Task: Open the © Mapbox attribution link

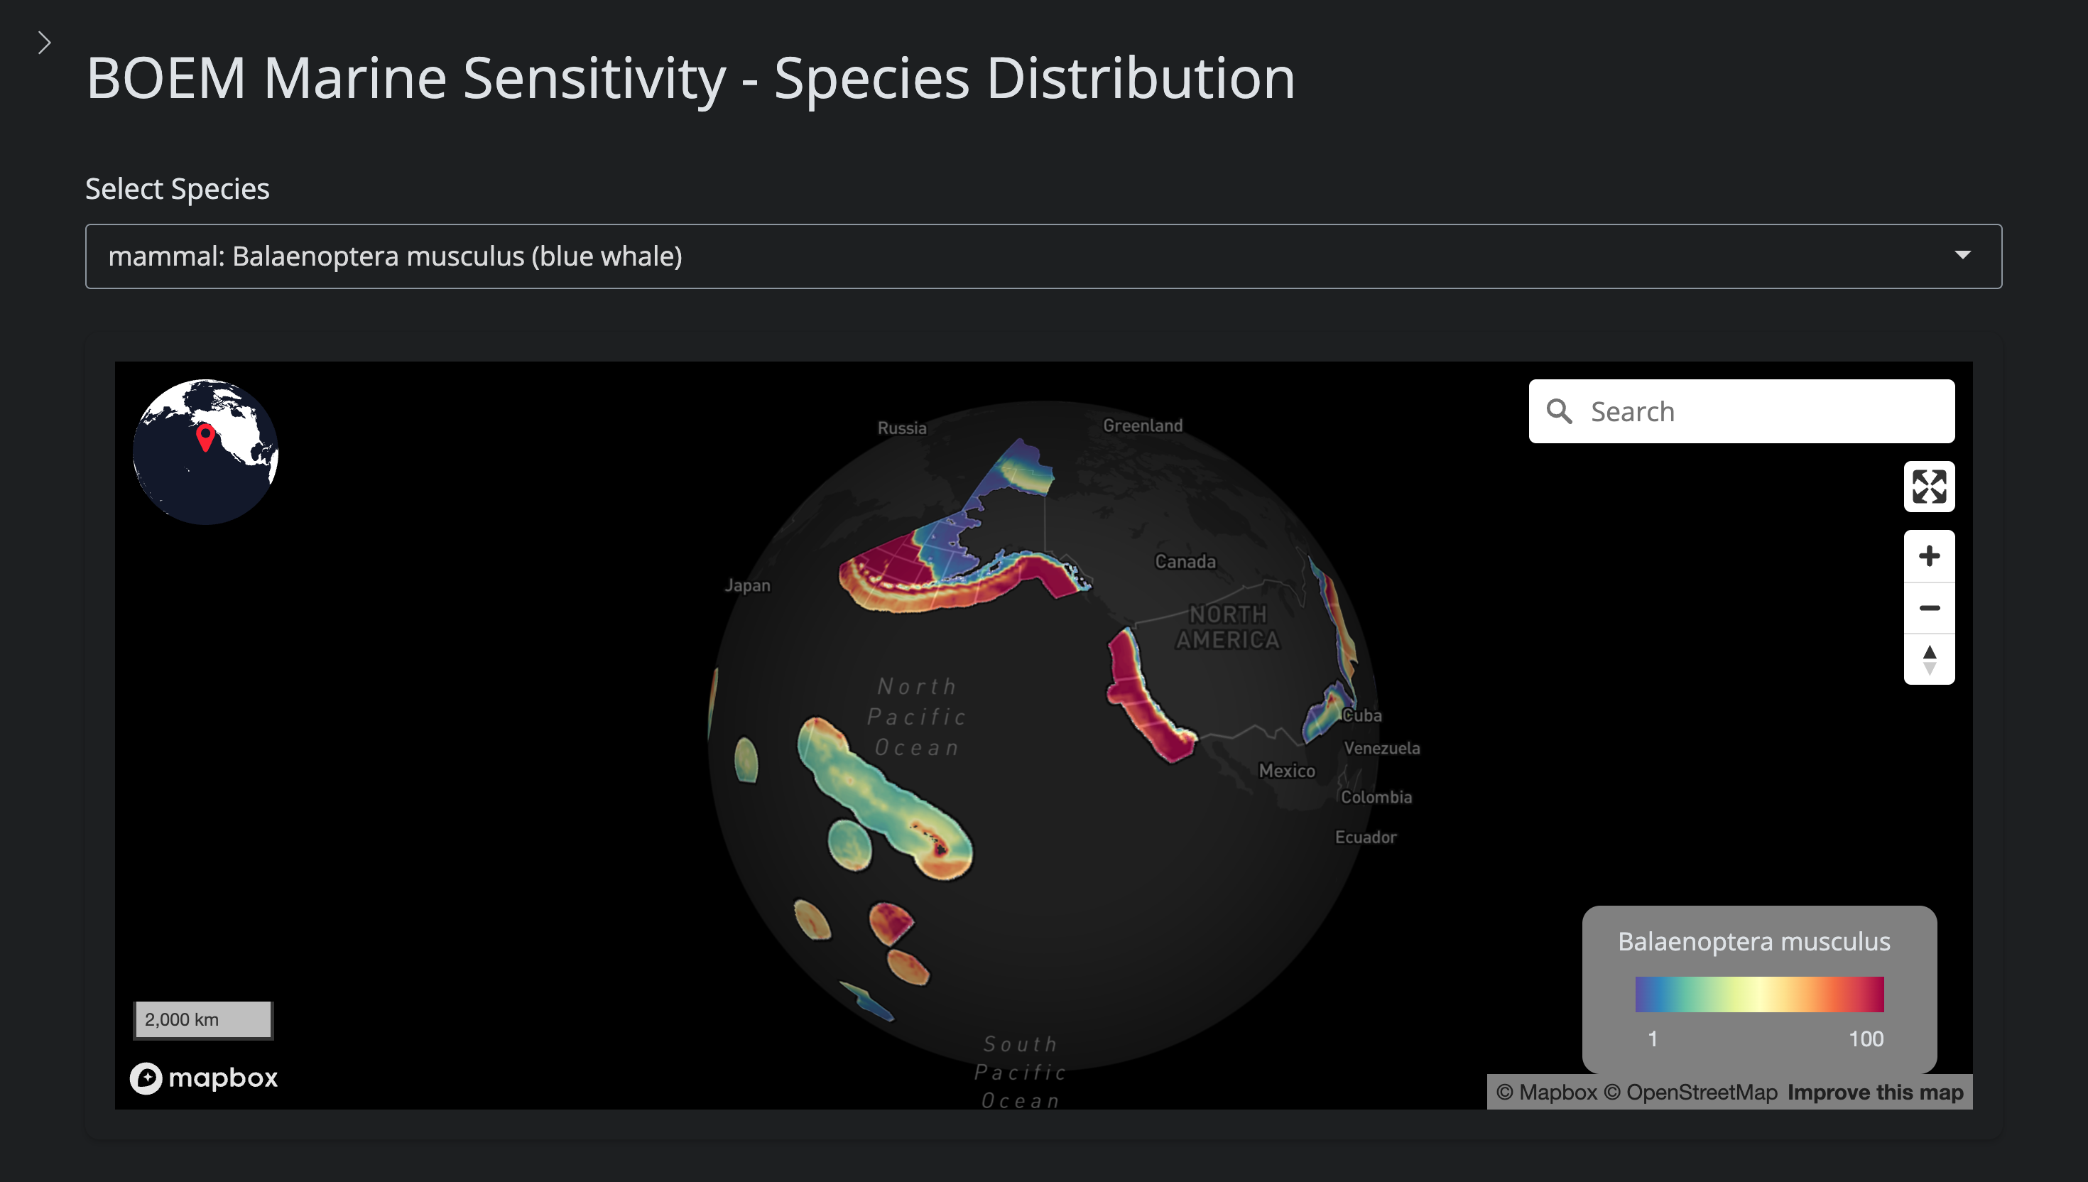Action: pos(1546,1092)
